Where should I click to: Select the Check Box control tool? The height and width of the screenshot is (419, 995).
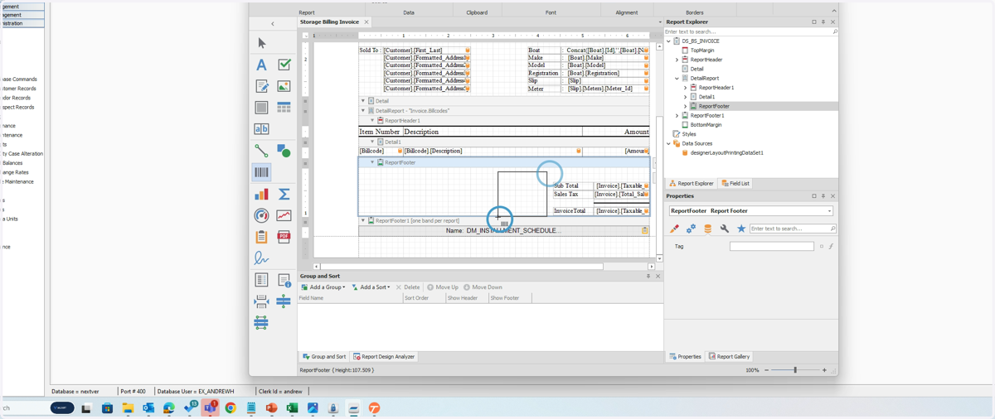pos(284,65)
